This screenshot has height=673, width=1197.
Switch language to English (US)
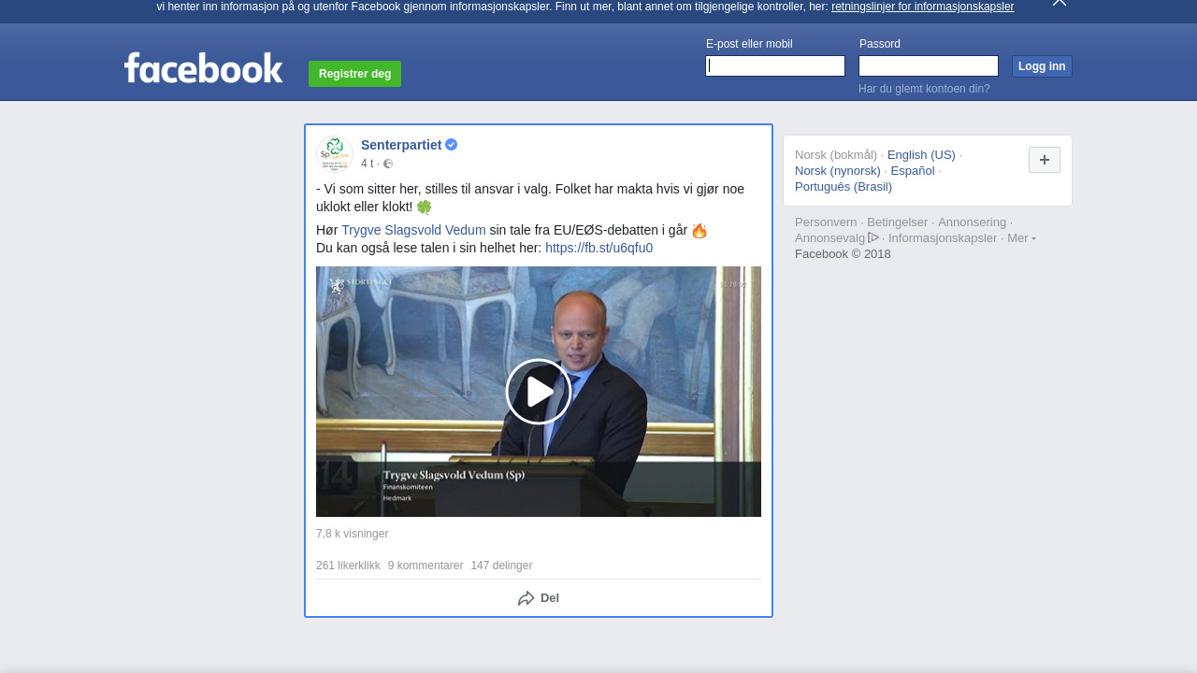click(921, 155)
